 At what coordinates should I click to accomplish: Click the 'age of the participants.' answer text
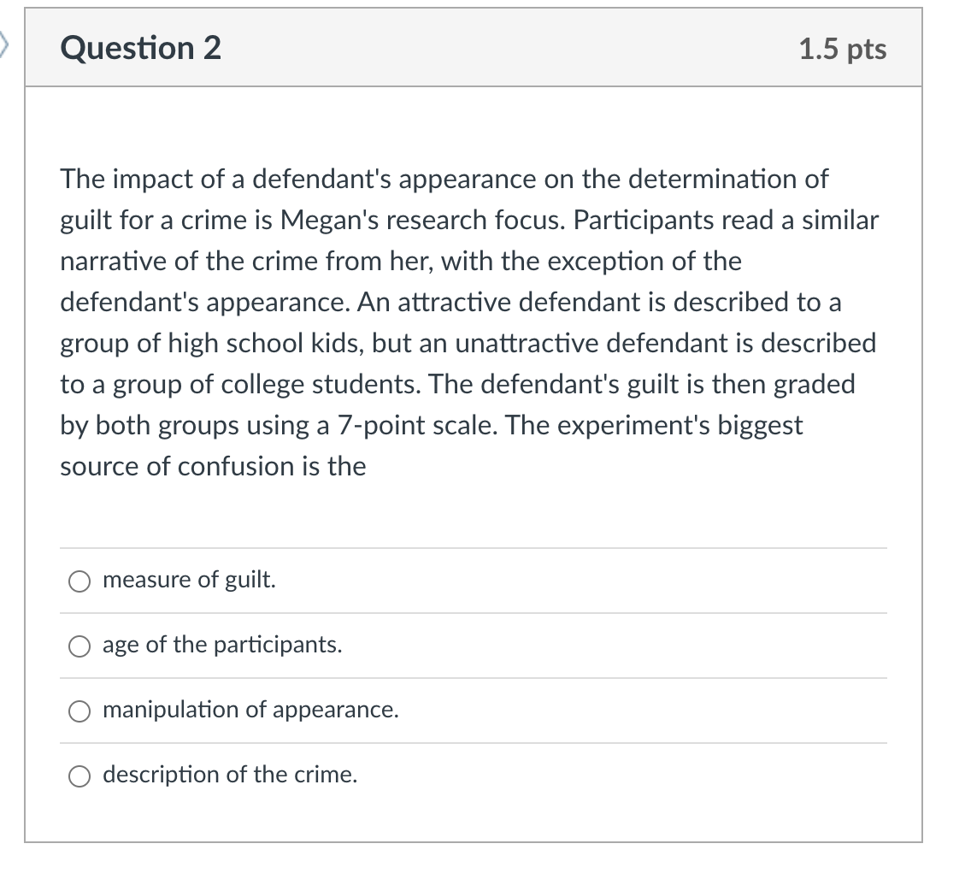tap(222, 645)
